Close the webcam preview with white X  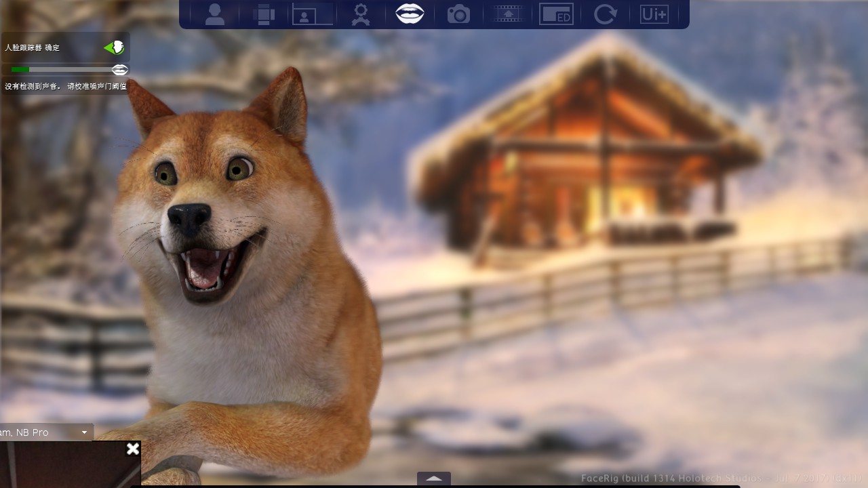click(x=133, y=449)
